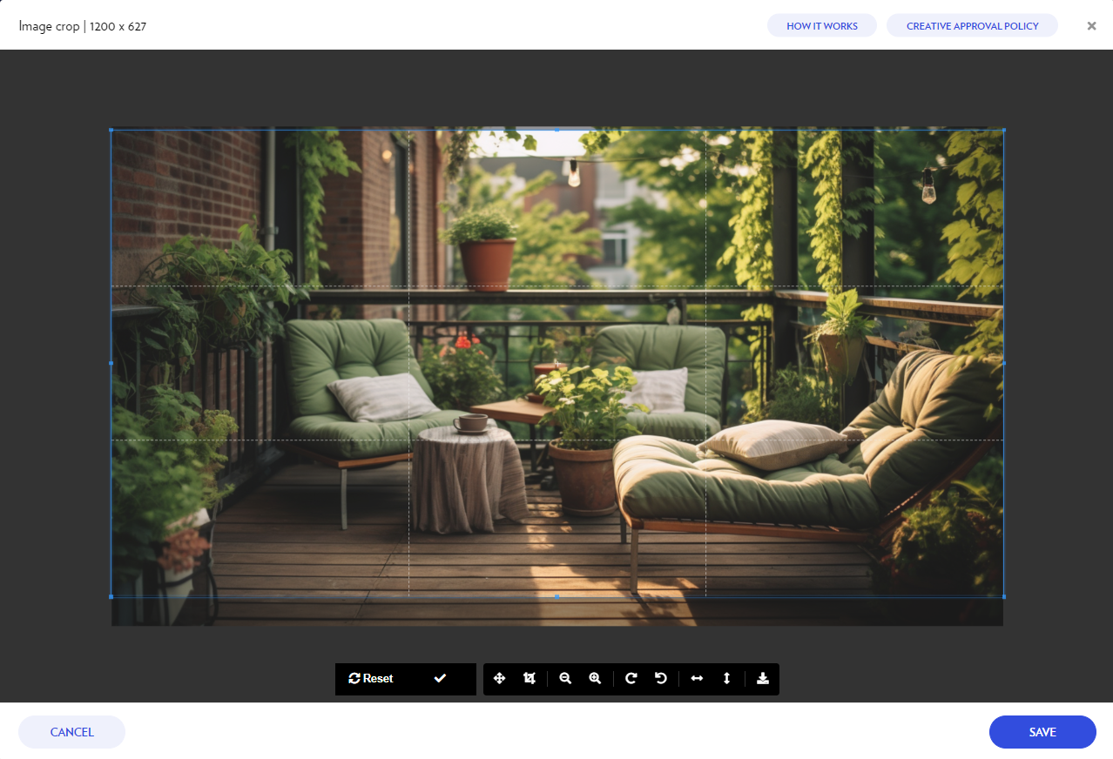This screenshot has height=759, width=1113.
Task: Download the cropped image
Action: [x=763, y=679]
